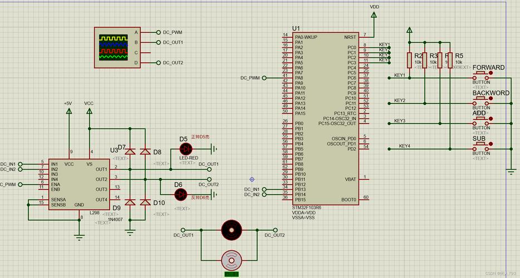
Task: Select the D5 red LED symbol
Action: [x=186, y=149]
